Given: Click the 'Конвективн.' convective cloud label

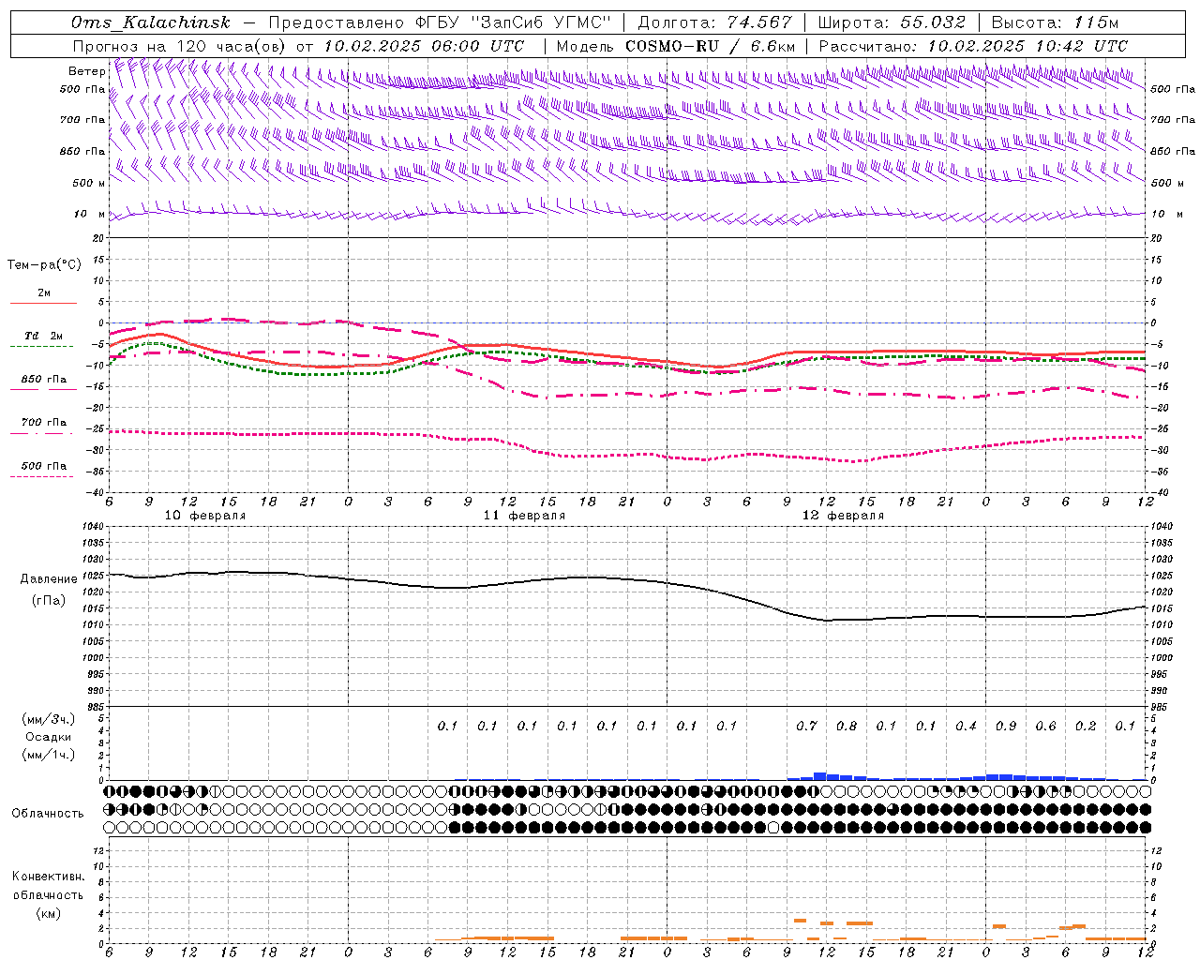Looking at the screenshot, I should coord(48,877).
